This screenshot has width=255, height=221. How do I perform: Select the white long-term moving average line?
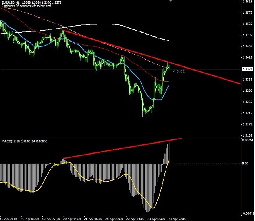(104, 24)
